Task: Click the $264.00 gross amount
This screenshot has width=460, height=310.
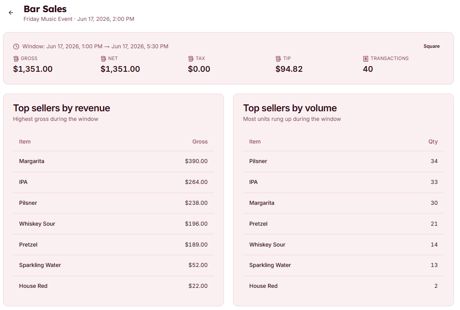Action: pyautogui.click(x=196, y=182)
